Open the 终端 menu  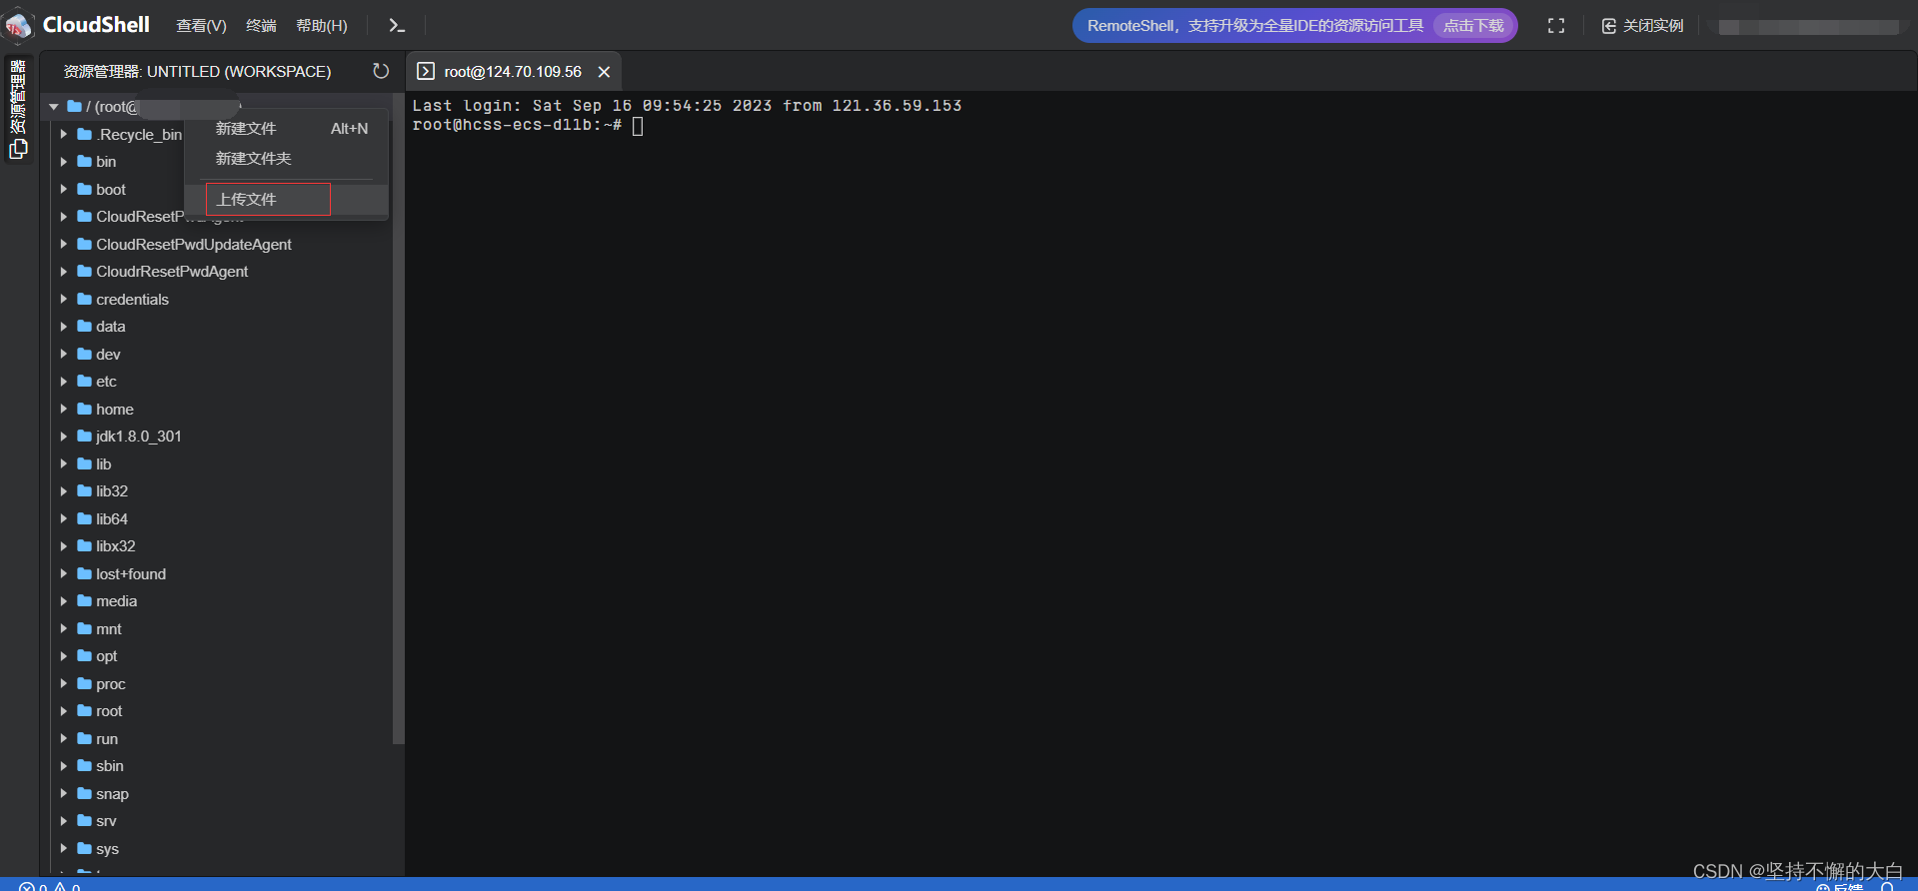click(x=261, y=26)
